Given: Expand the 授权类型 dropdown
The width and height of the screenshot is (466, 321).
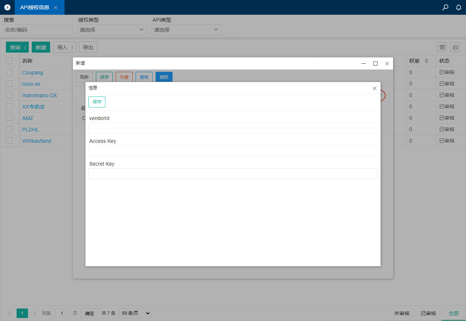Looking at the screenshot, I should 112,30.
